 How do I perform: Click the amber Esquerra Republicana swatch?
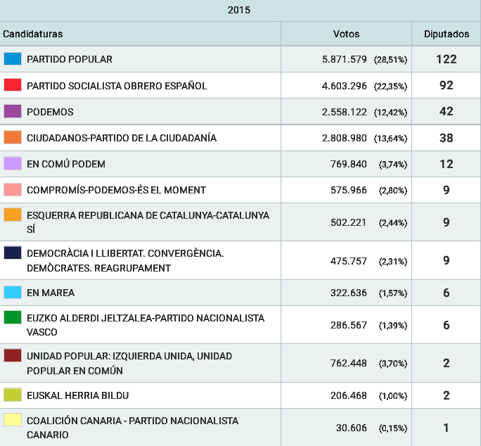[13, 215]
